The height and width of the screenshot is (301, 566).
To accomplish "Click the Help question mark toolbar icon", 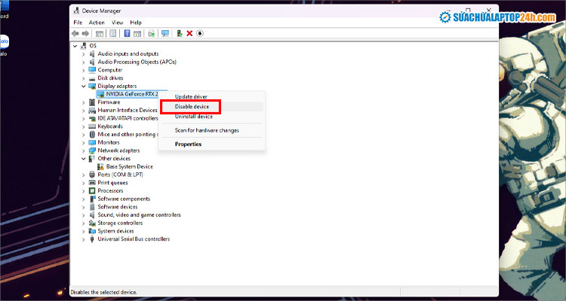I will 127,33.
